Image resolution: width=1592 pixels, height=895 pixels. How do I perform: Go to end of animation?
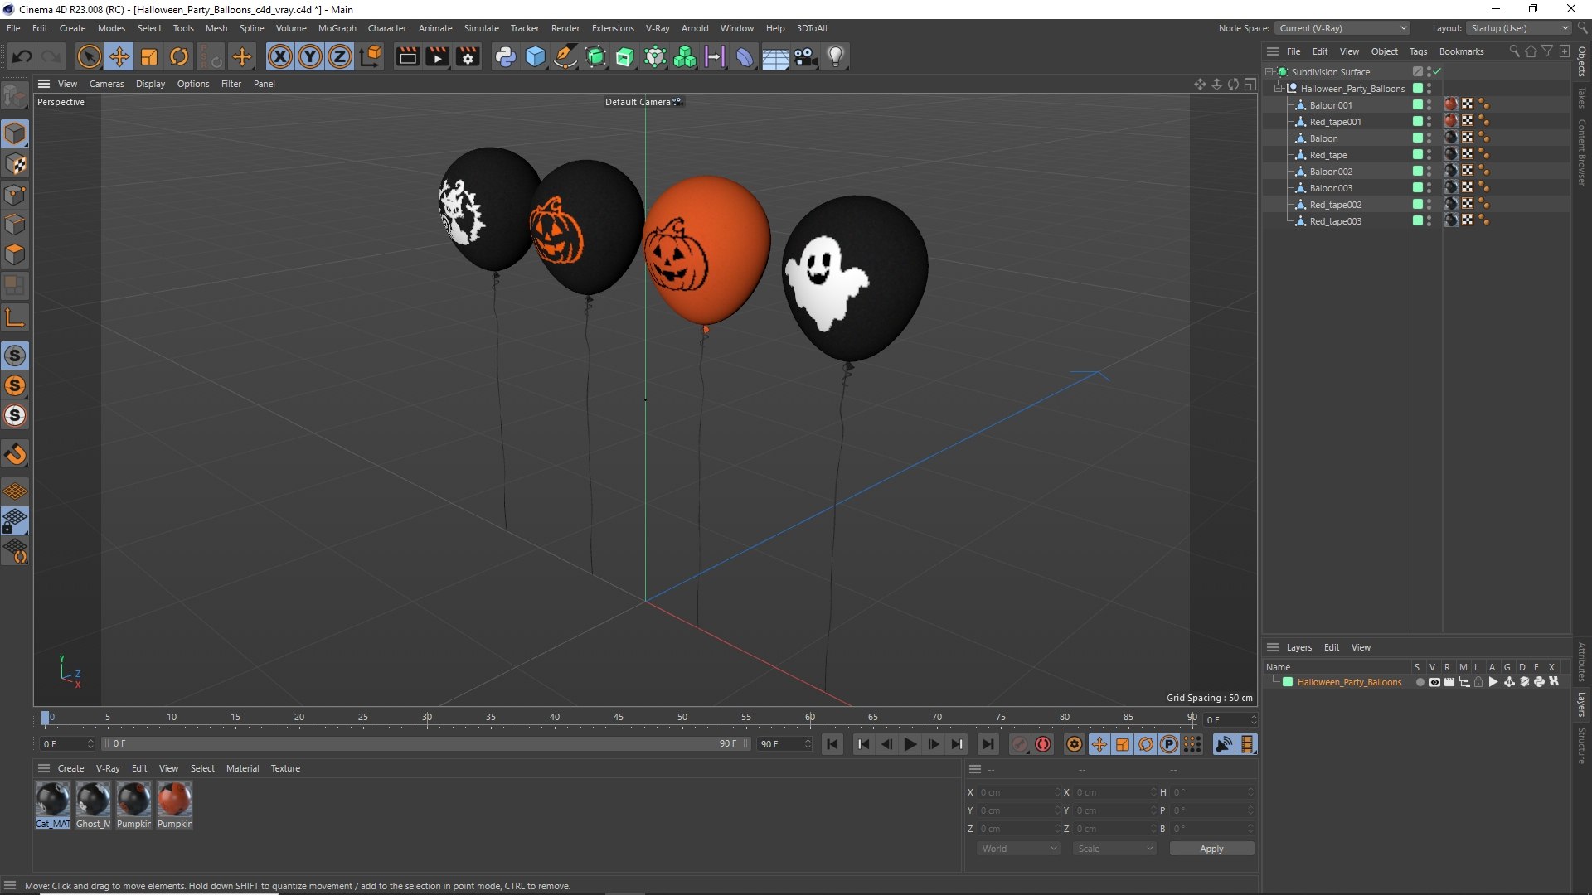click(x=988, y=744)
